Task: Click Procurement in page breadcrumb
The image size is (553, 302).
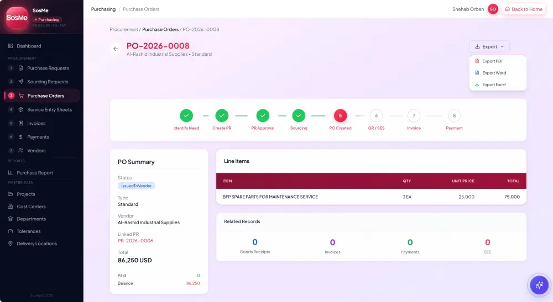Action: [124, 30]
